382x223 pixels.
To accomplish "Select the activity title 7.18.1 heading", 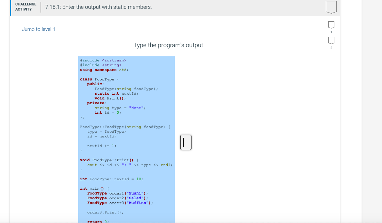I will 99,7.
